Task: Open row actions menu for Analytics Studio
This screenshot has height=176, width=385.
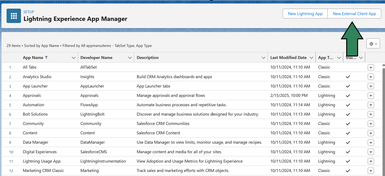Action: pos(371,77)
